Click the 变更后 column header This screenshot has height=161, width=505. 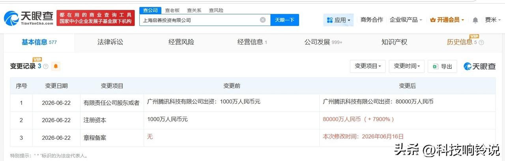click(407, 86)
